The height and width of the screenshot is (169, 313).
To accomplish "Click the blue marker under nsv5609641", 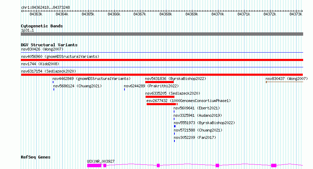I will tap(174, 111).
